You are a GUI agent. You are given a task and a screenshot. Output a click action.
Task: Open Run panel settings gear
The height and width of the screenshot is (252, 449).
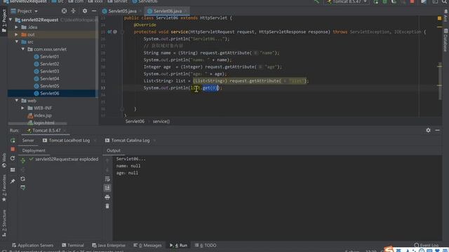428,130
